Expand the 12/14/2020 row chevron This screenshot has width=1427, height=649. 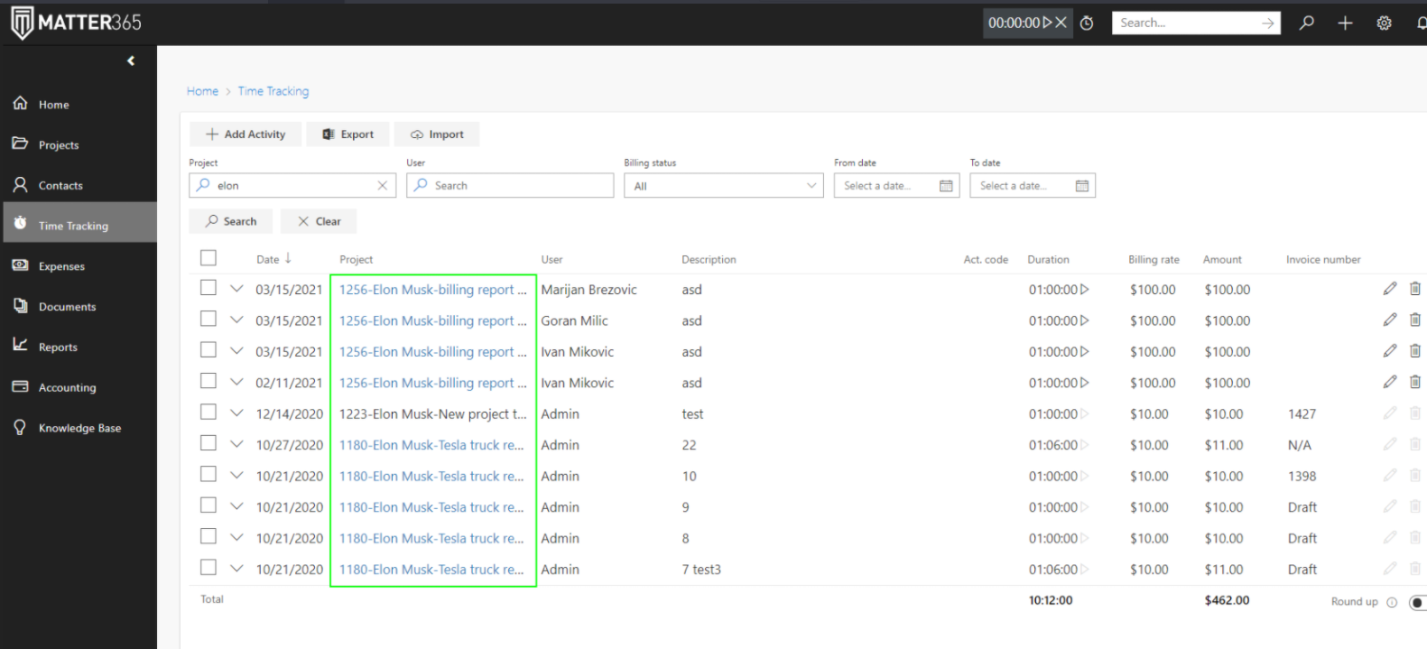[236, 413]
